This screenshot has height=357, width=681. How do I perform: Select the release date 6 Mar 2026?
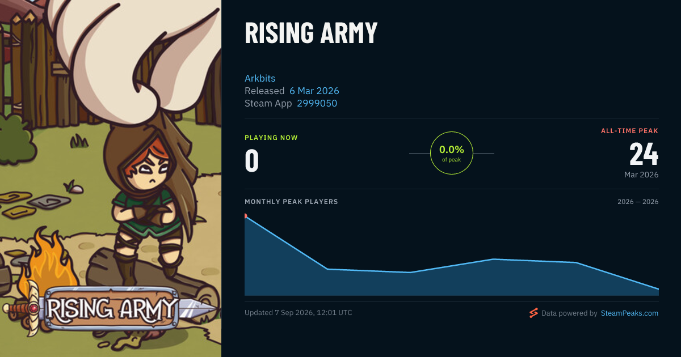[314, 91]
